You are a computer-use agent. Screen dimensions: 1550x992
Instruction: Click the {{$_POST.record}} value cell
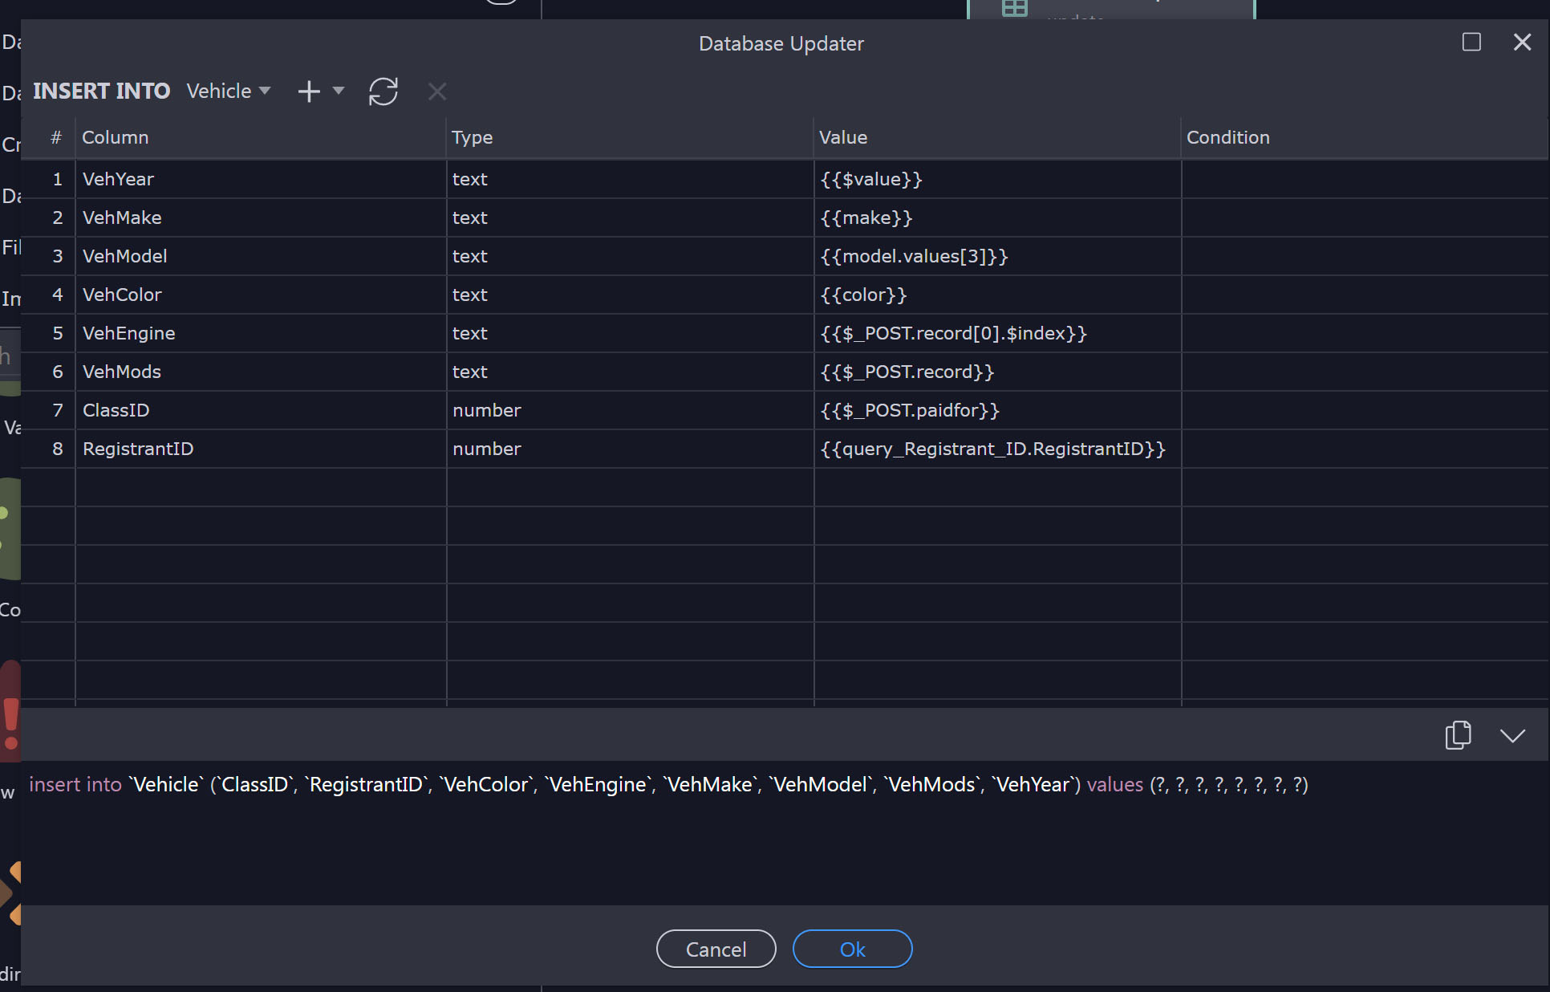[997, 372]
